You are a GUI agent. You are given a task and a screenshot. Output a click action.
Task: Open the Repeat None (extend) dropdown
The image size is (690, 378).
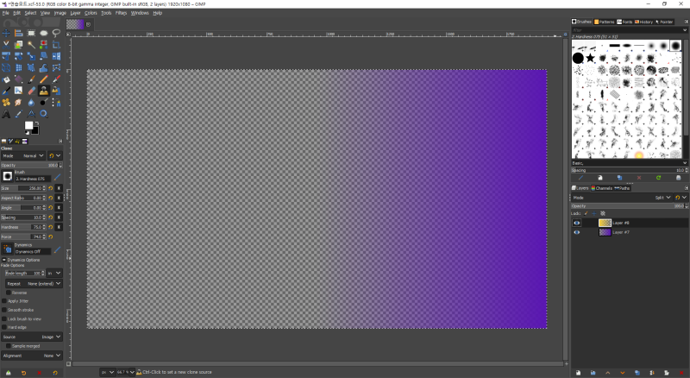34,283
